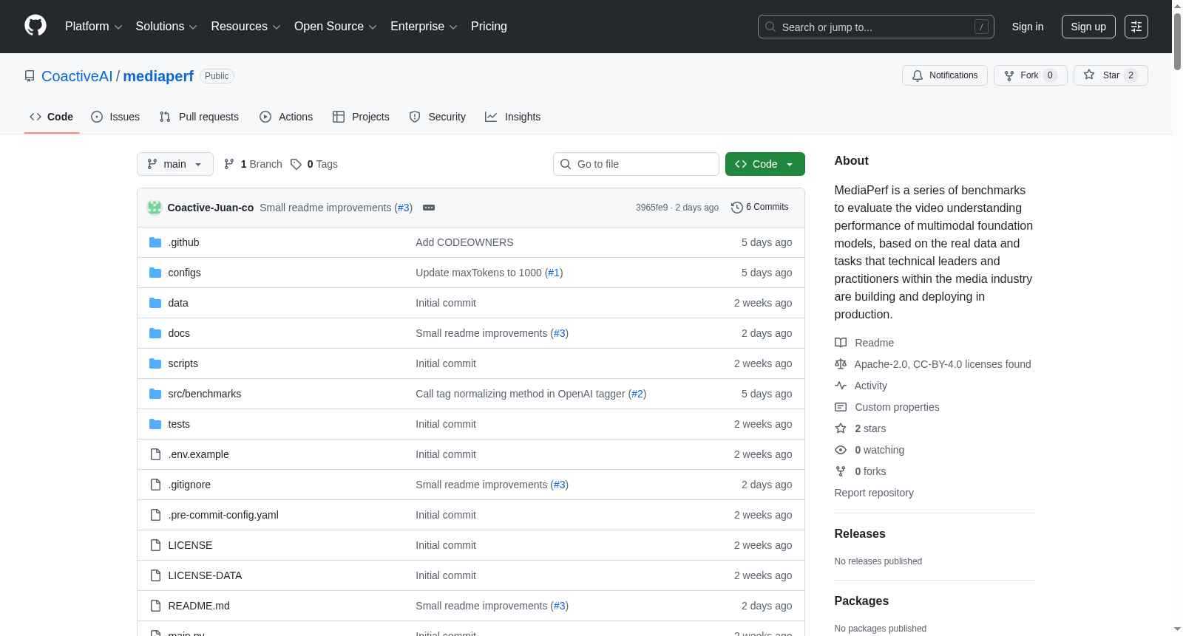View the 6 Commits history
The image size is (1183, 636).
(760, 208)
